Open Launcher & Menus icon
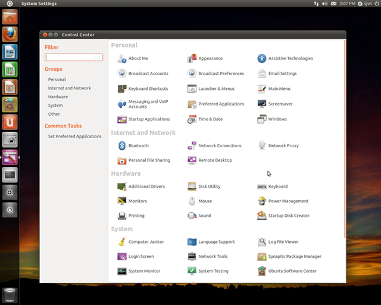The height and width of the screenshot is (305, 381). [192, 89]
